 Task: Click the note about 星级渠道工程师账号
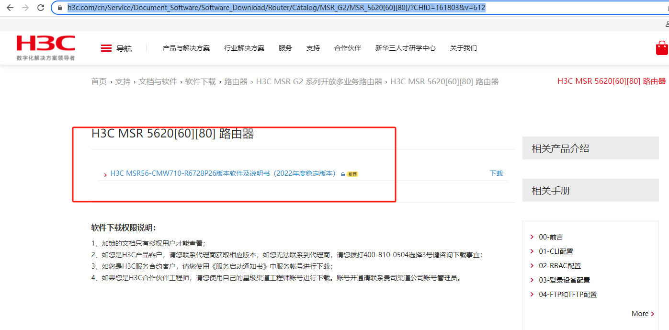click(276, 278)
